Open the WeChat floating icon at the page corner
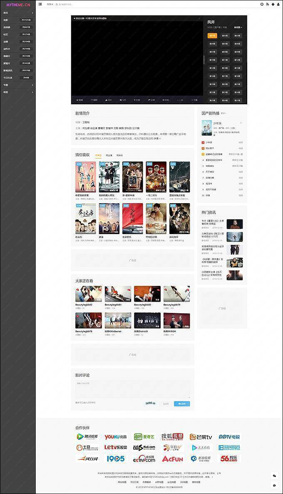283x494 pixels. point(274,476)
